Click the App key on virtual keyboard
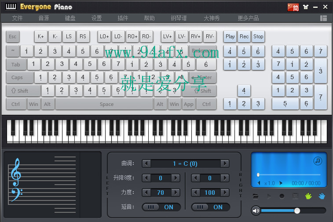333x222 pixels. [189, 104]
